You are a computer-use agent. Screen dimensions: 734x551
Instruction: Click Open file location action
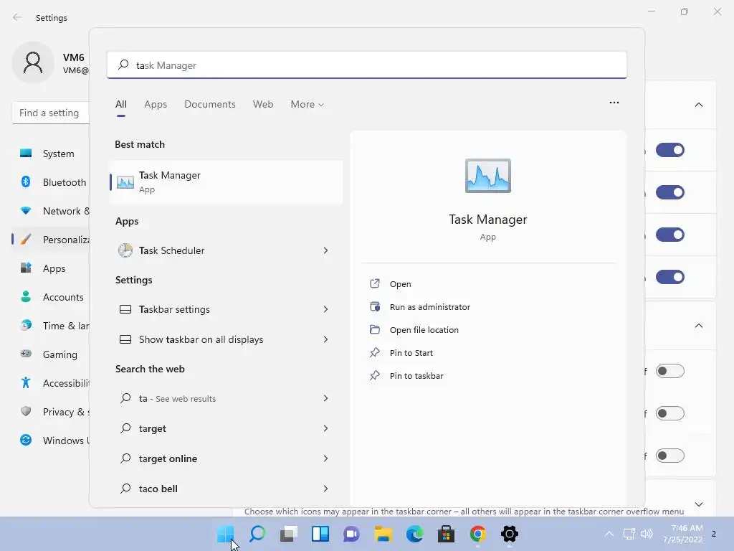(x=424, y=330)
